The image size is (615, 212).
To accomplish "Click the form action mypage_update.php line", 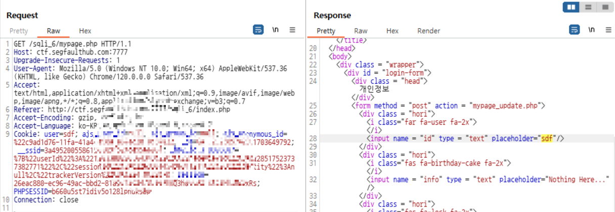I will pyautogui.click(x=449, y=105).
